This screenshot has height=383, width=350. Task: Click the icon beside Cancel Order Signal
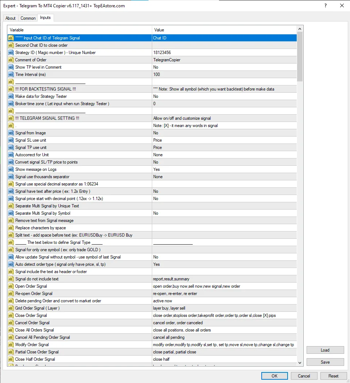[11, 323]
